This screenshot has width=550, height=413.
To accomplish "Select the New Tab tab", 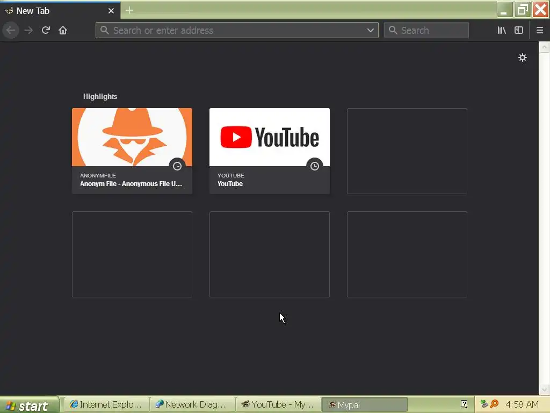I will point(60,11).
